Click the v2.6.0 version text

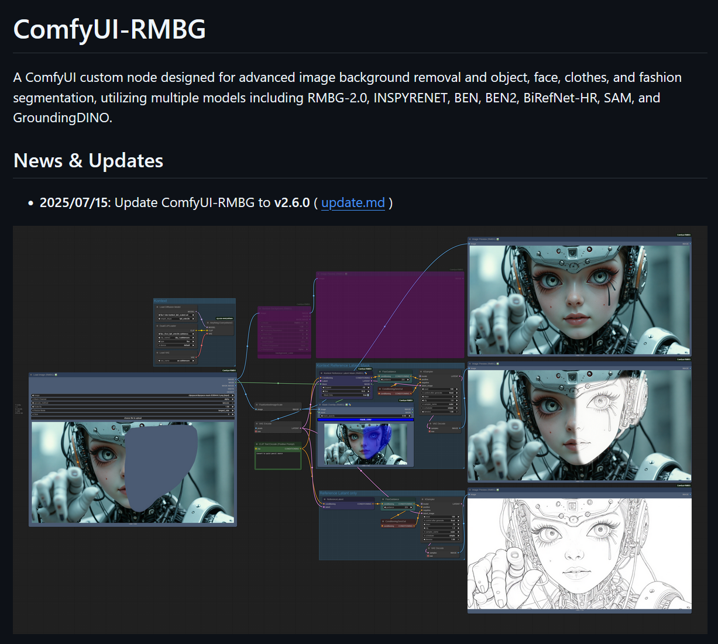[292, 203]
